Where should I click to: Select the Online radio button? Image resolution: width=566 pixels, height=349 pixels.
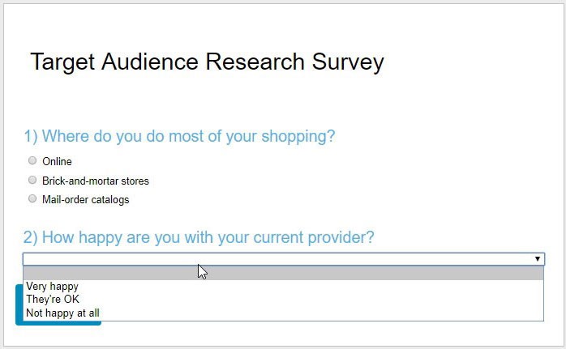coord(32,160)
